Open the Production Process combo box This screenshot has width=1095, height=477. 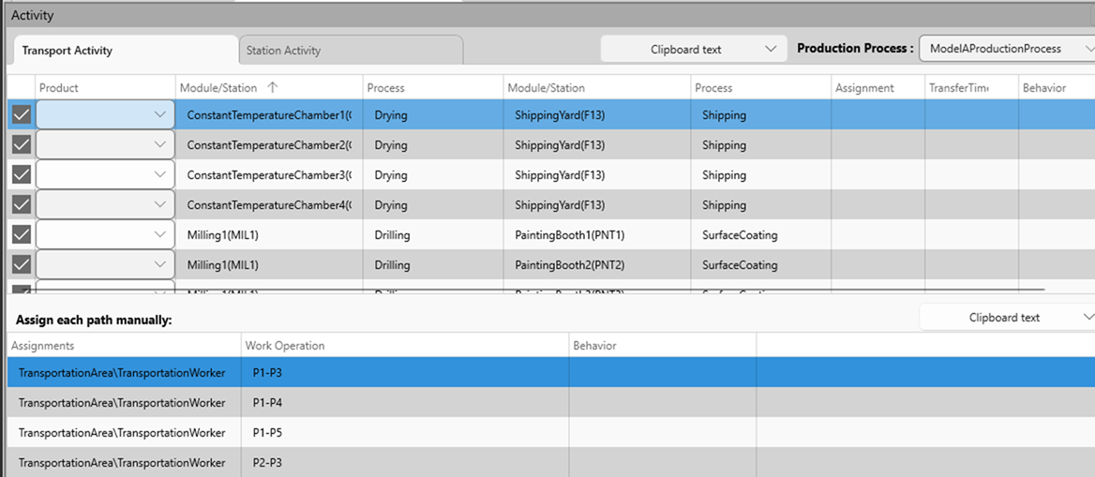click(x=1006, y=49)
